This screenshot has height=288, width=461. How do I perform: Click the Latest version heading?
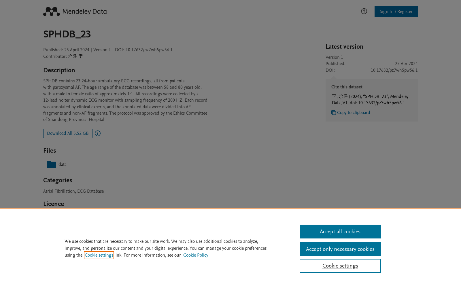pos(344,47)
